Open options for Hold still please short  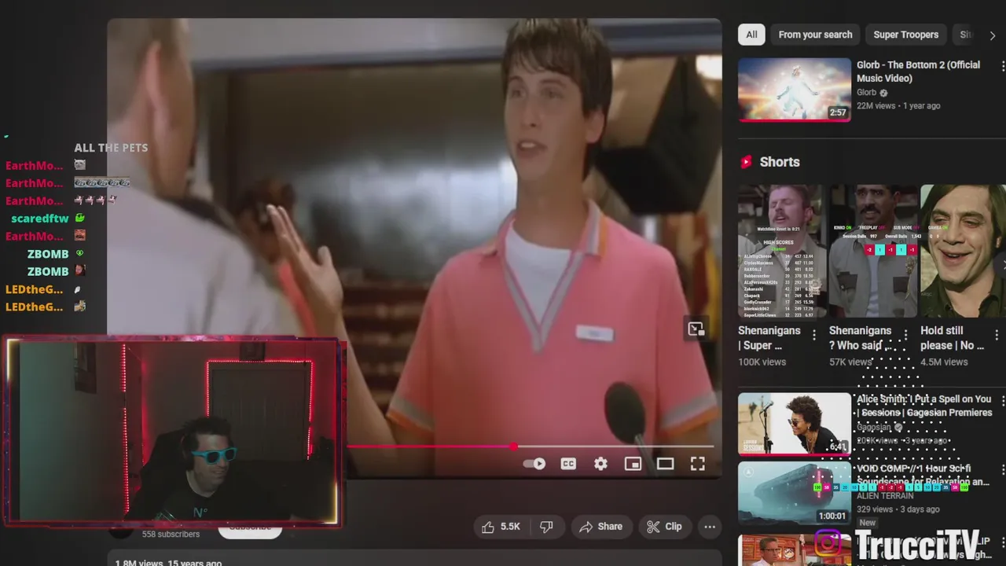click(x=996, y=336)
